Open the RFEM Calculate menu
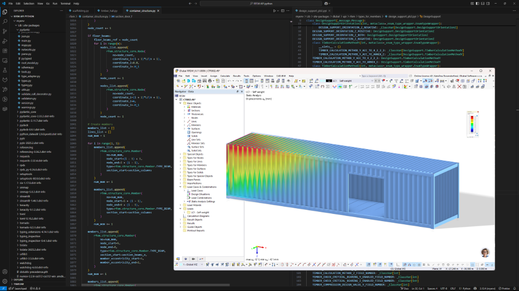The height and width of the screenshot is (291, 519). coord(225,76)
